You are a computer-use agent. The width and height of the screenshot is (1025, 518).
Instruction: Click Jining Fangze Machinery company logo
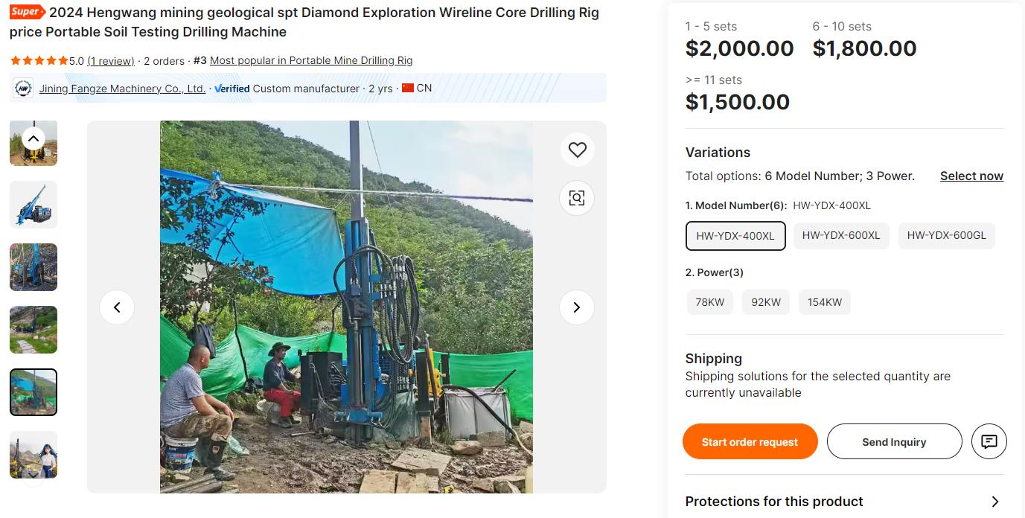(x=23, y=89)
